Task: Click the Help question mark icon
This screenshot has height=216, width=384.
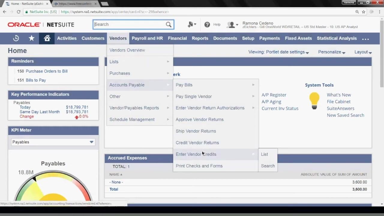Action: point(207,25)
